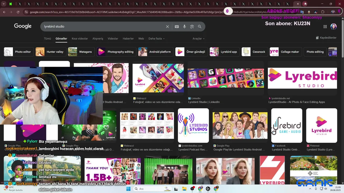Filter by Hunter valley chip
The height and width of the screenshot is (193, 344).
[51, 52]
